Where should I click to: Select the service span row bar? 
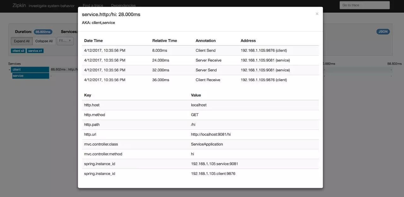click(x=31, y=76)
